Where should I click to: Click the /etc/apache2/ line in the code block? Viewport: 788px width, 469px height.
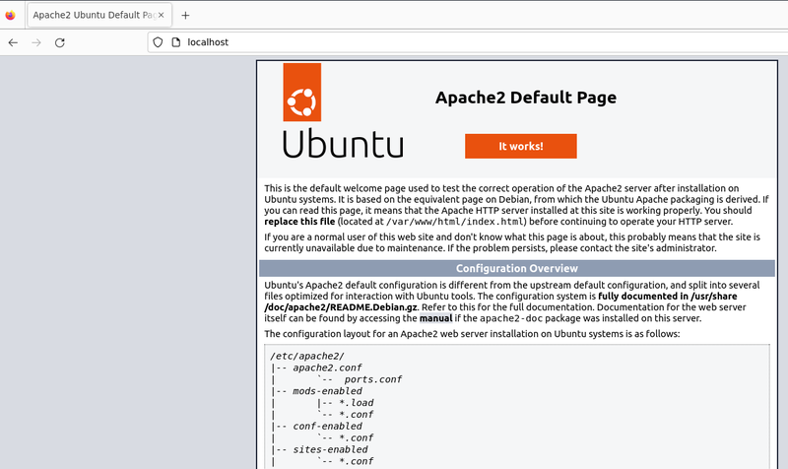click(306, 355)
